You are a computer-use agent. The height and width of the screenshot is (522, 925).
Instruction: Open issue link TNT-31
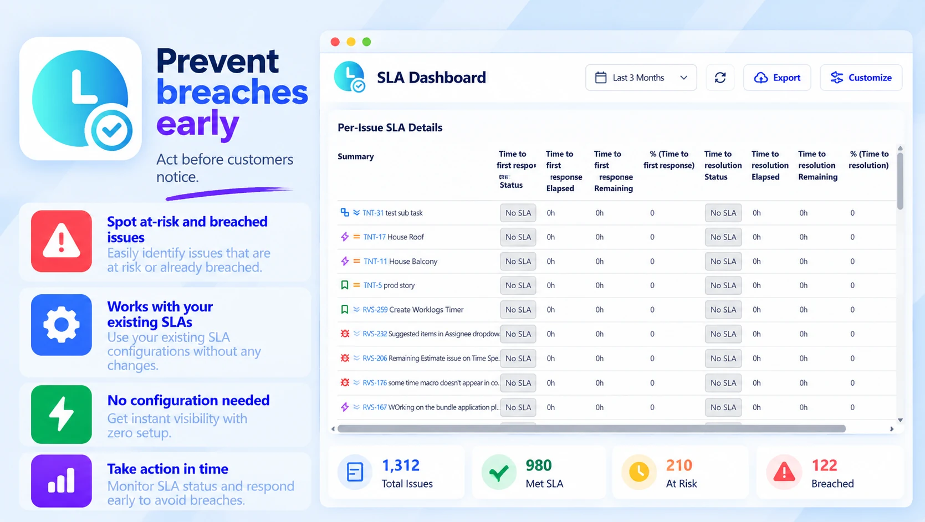click(373, 213)
